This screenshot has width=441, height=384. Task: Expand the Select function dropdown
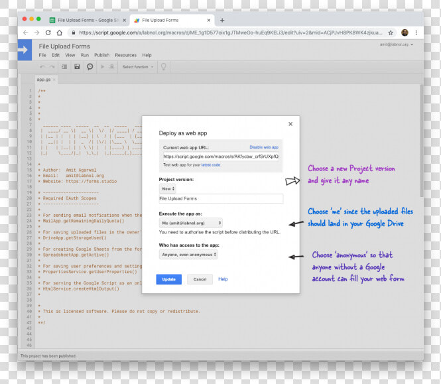(x=138, y=67)
